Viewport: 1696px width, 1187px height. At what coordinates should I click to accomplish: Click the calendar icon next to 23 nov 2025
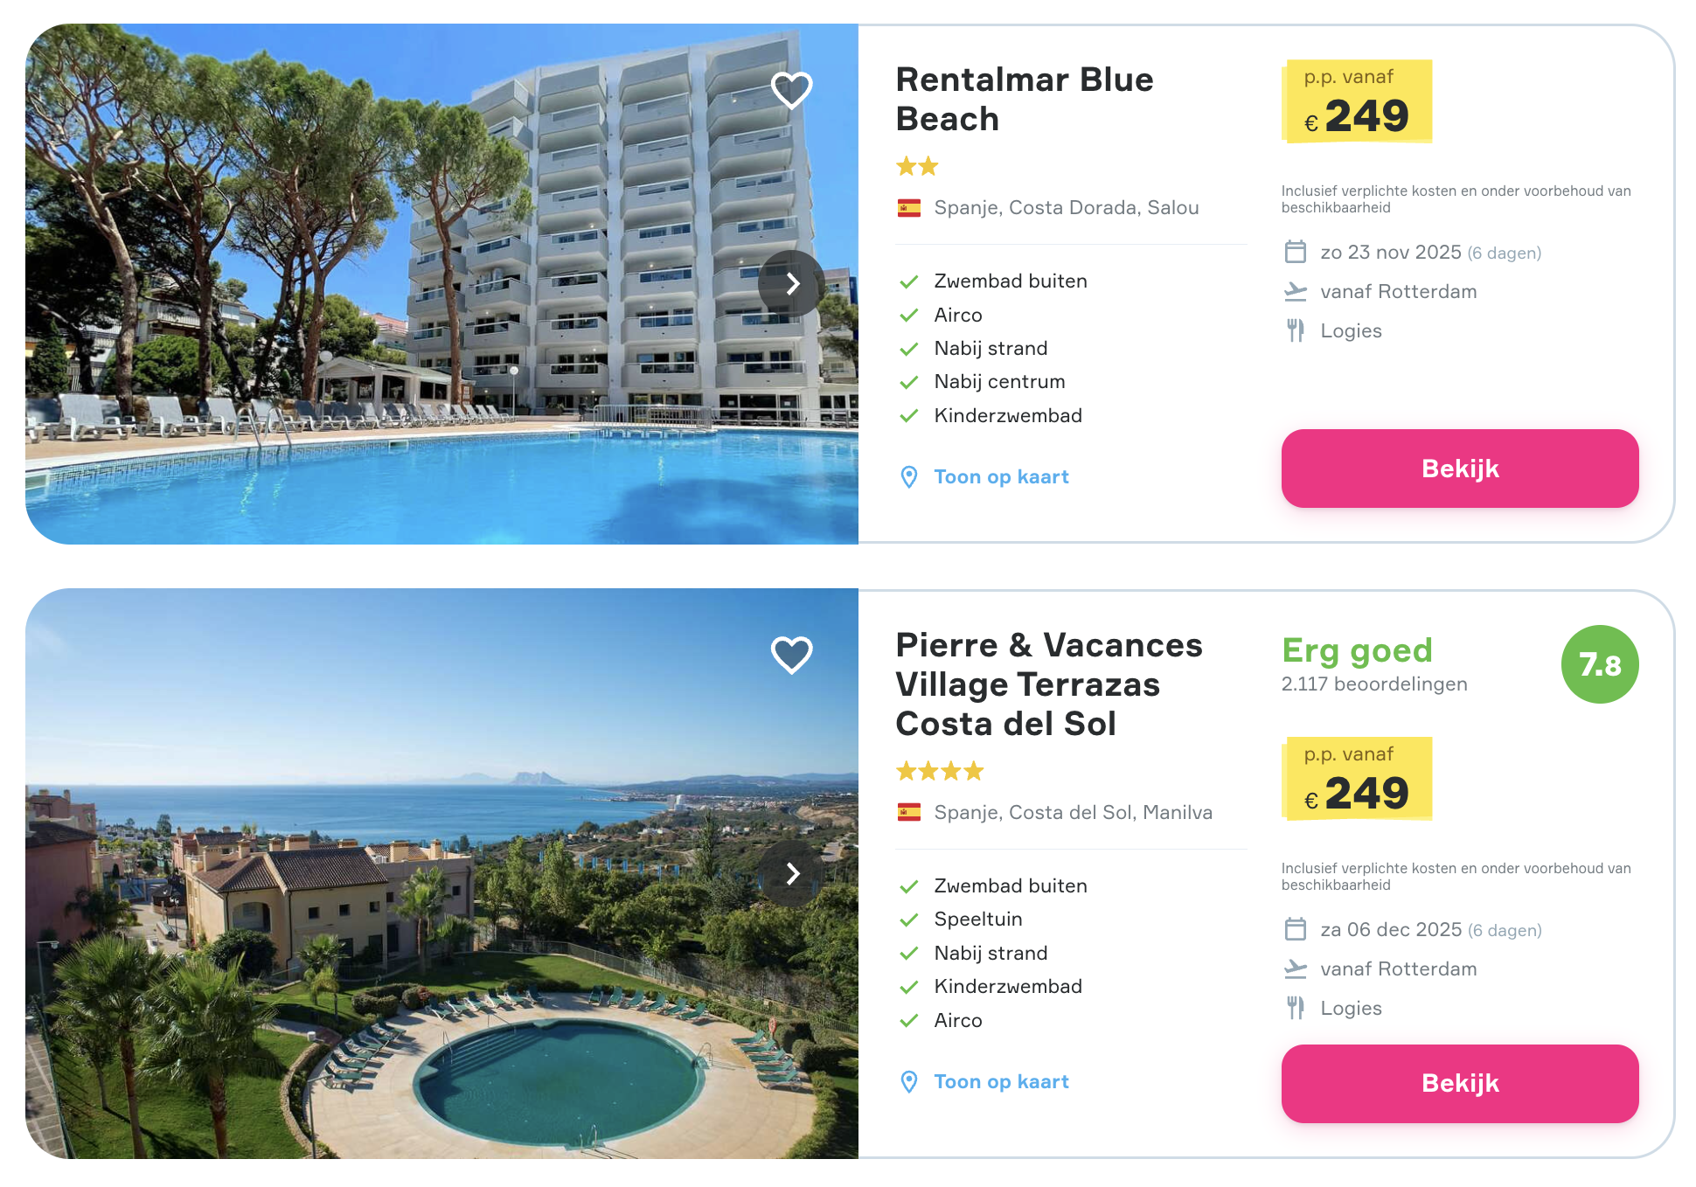pos(1296,252)
